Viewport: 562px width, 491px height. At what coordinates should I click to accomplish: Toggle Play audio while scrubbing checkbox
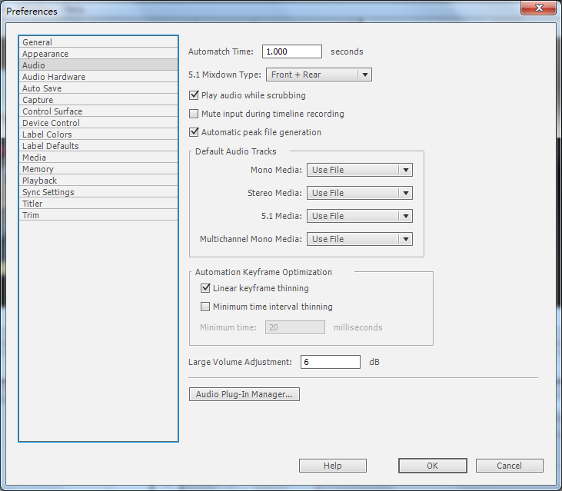pyautogui.click(x=194, y=95)
